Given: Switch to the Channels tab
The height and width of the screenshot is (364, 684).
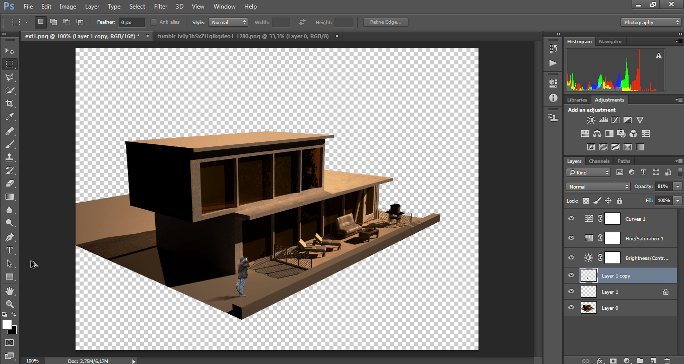Looking at the screenshot, I should tap(599, 161).
